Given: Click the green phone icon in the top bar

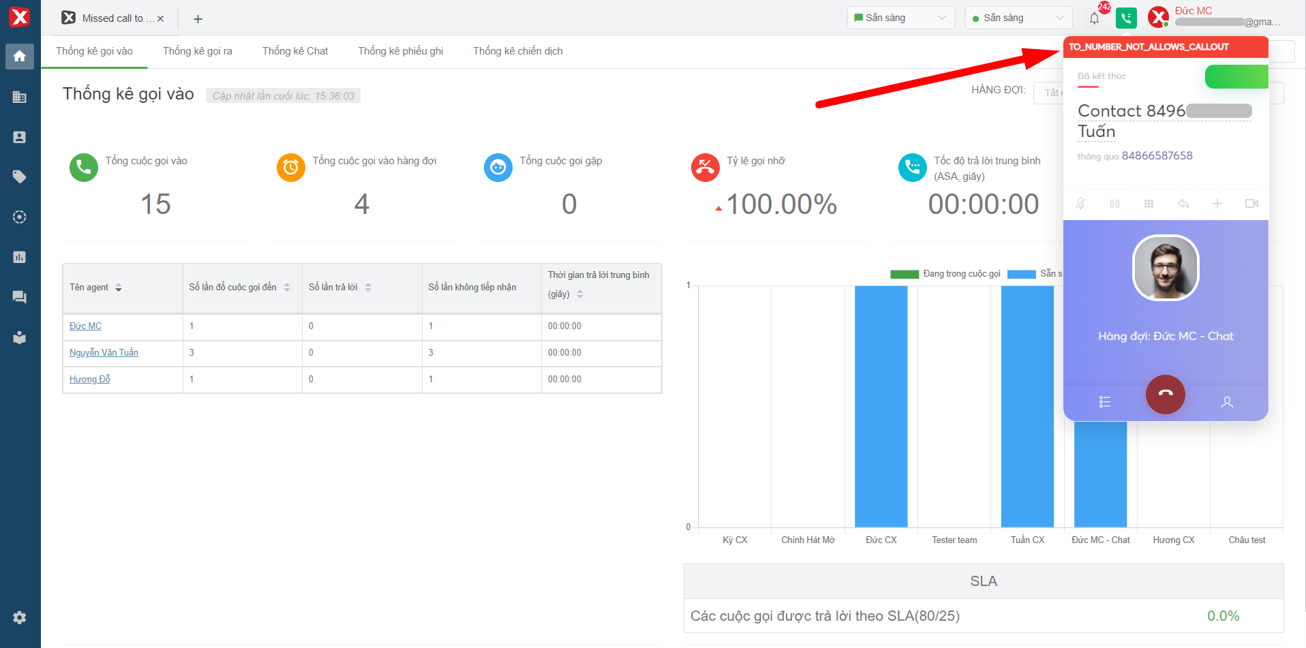Looking at the screenshot, I should (x=1126, y=18).
